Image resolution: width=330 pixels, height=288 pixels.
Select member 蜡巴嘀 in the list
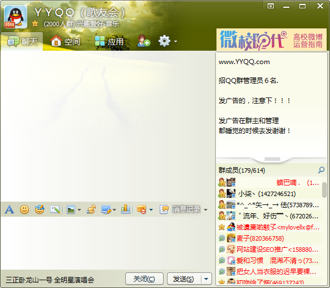[269, 183]
